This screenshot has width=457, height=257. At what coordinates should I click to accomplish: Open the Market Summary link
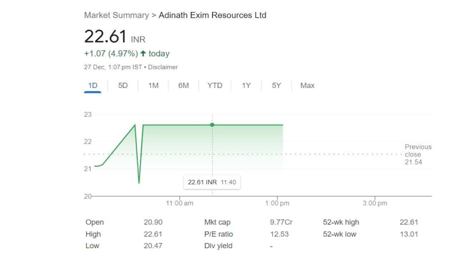click(x=116, y=15)
